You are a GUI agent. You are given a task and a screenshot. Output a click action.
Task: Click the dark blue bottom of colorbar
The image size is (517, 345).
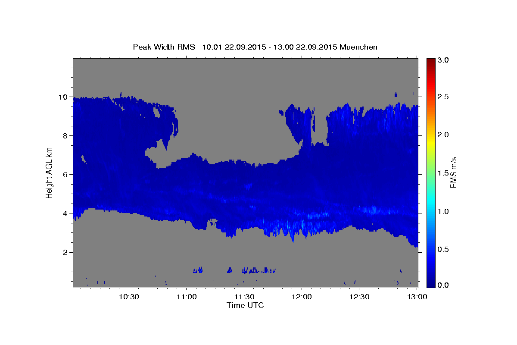tap(431, 285)
